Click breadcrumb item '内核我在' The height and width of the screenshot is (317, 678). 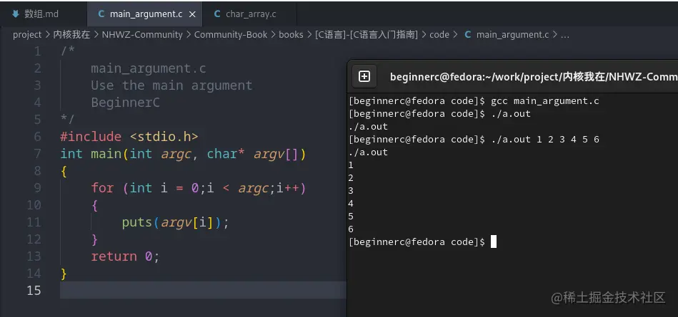click(x=71, y=34)
